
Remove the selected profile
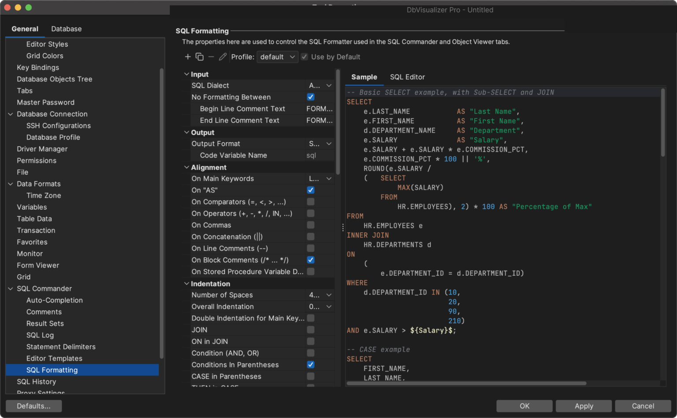[211, 57]
